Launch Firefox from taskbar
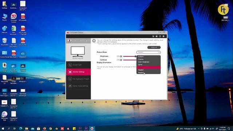 44,128
